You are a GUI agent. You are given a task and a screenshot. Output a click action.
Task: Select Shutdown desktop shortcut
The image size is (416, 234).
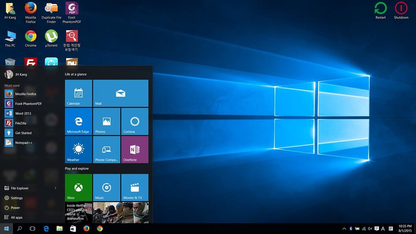pyautogui.click(x=401, y=11)
